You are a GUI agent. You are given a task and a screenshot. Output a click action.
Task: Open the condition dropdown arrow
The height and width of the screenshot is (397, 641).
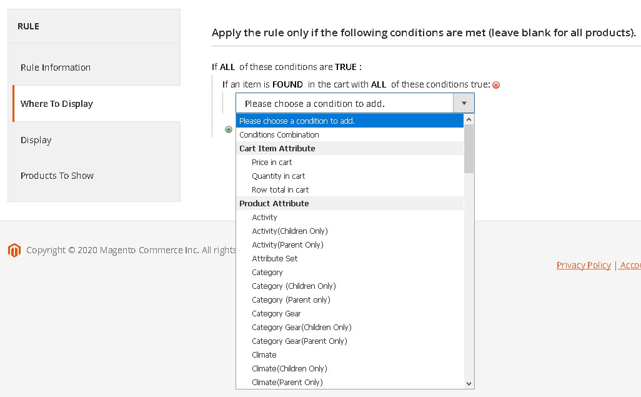[x=464, y=103]
